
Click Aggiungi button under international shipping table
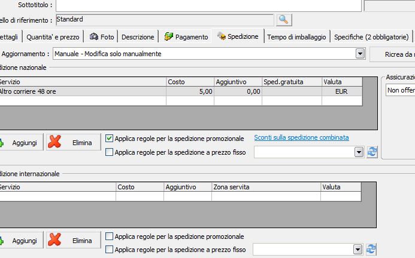point(20,240)
